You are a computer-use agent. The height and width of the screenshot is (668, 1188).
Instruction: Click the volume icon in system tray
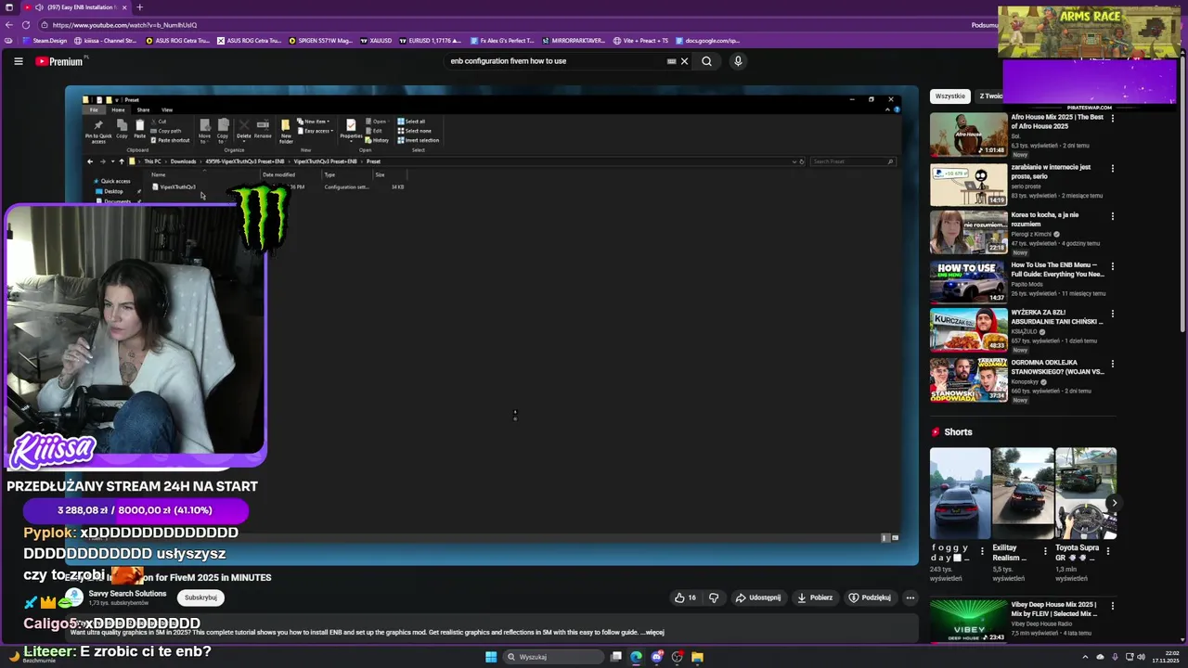click(x=1141, y=657)
